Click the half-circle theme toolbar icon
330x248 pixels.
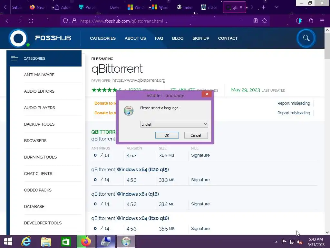pyautogui.click(x=299, y=21)
